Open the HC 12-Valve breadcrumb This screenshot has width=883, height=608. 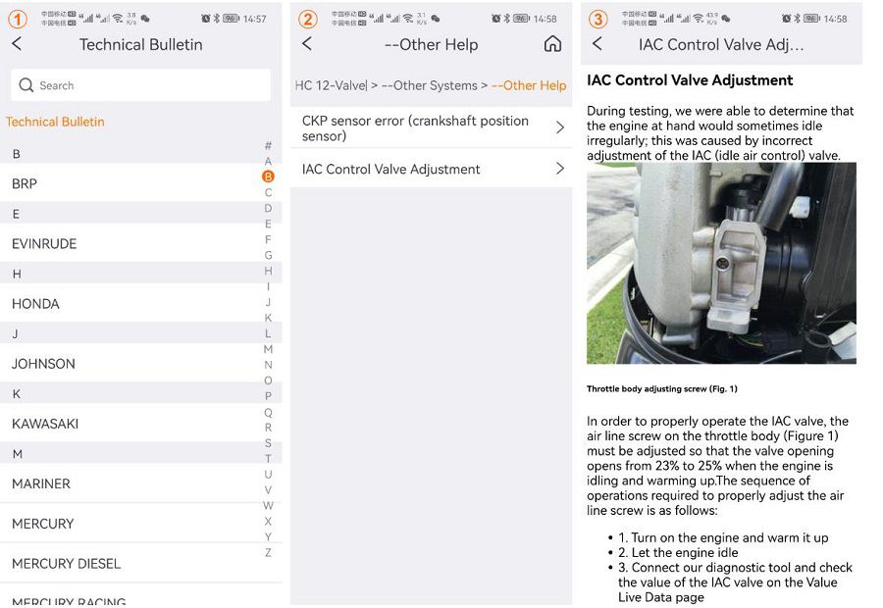point(331,85)
